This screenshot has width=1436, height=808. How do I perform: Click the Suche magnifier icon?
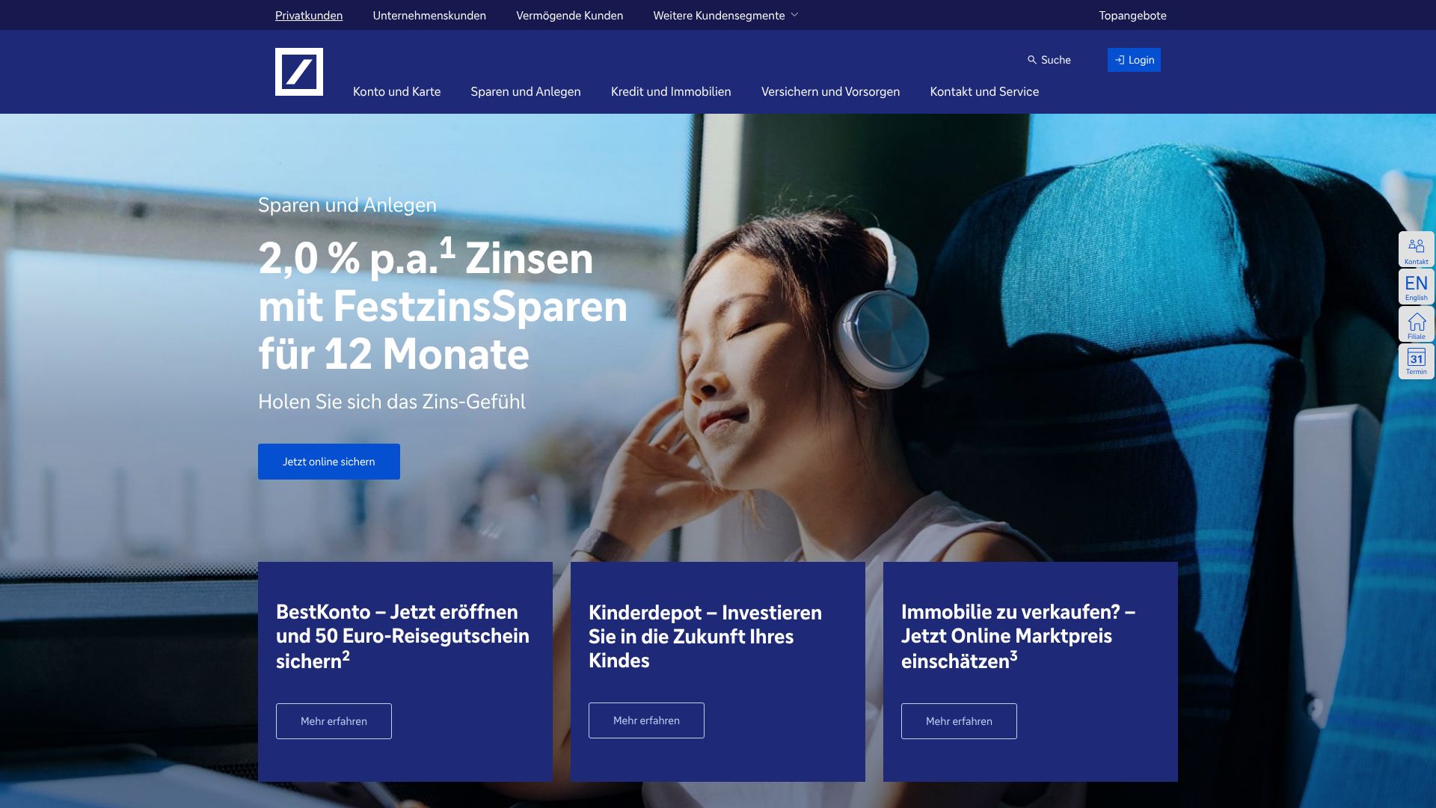coord(1032,60)
